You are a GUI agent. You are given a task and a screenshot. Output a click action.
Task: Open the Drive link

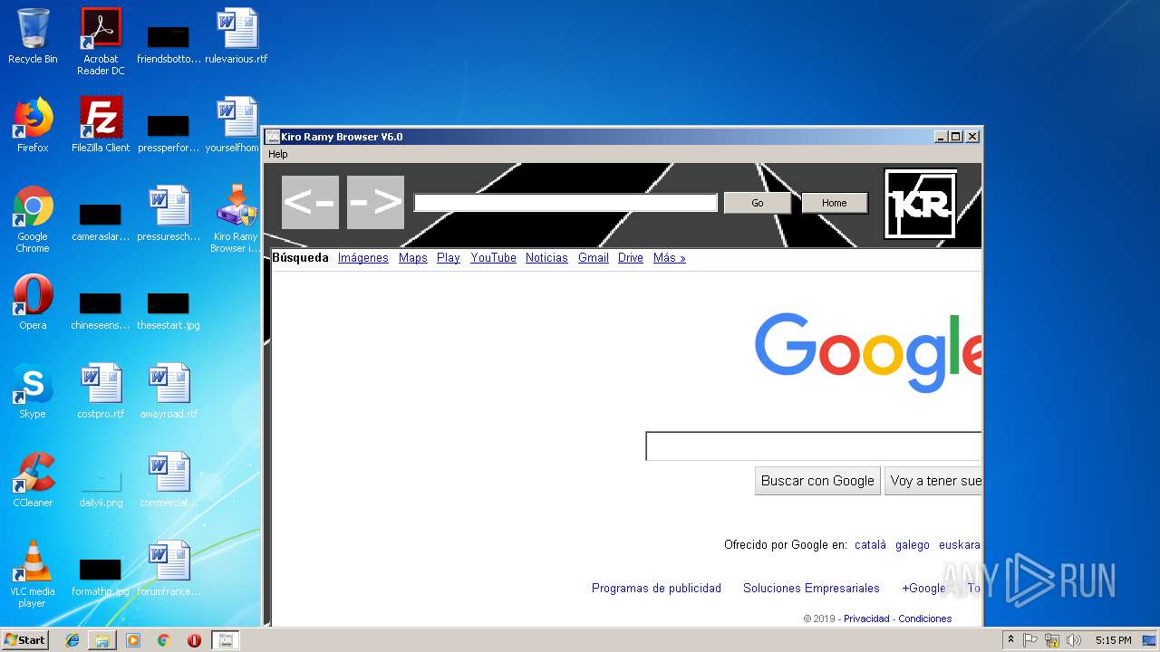pos(630,258)
